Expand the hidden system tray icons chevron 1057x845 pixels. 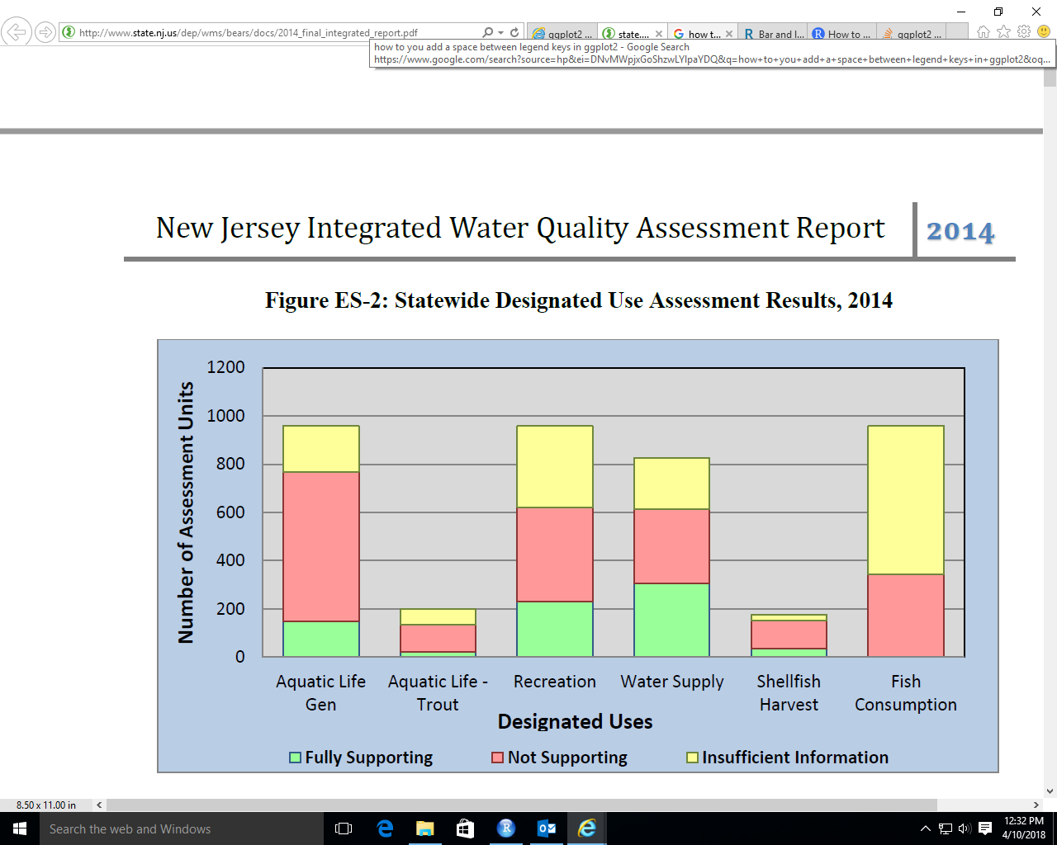coord(926,828)
